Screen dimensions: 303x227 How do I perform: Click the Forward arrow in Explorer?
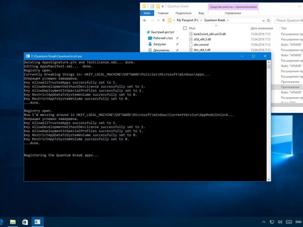[x=152, y=20]
